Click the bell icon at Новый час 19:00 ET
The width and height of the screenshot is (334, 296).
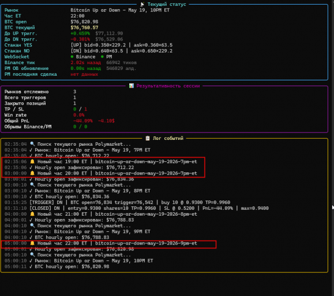click(x=32, y=161)
